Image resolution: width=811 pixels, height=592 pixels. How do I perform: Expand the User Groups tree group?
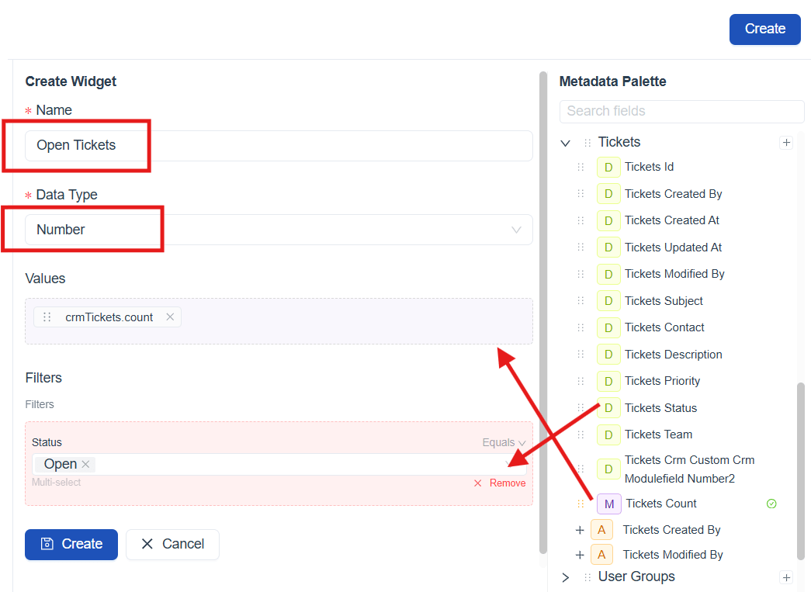pyautogui.click(x=566, y=577)
